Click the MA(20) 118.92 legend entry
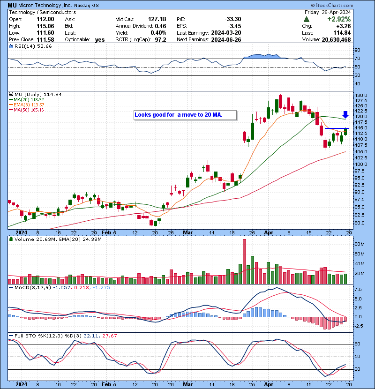The width and height of the screenshot is (375, 389). coord(29,99)
